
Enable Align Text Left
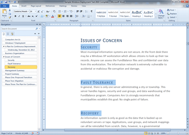pos(60,16)
